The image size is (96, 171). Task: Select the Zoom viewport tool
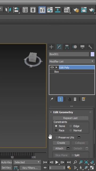tap(75, 162)
